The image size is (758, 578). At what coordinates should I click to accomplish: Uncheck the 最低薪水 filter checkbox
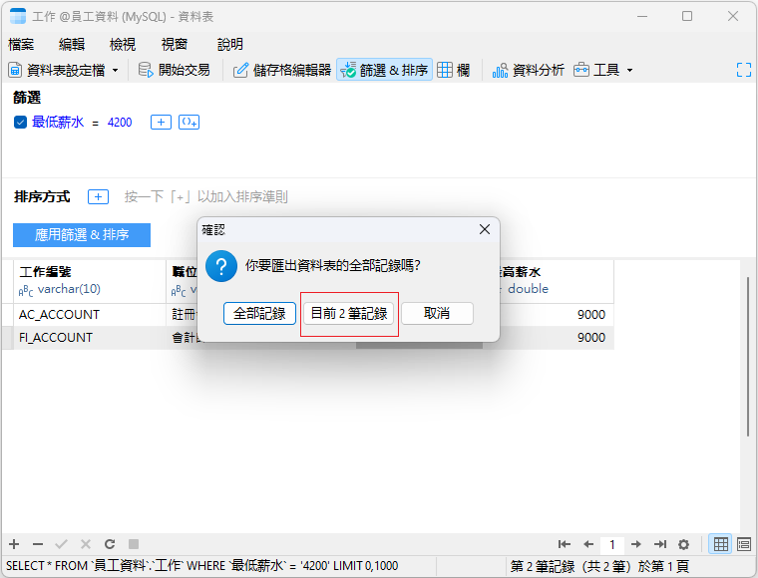pos(20,122)
